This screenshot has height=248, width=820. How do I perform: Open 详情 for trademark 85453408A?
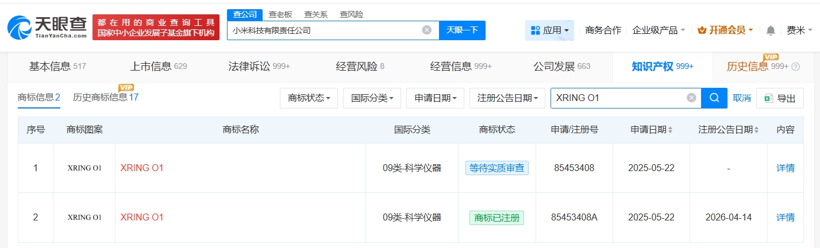(785, 218)
